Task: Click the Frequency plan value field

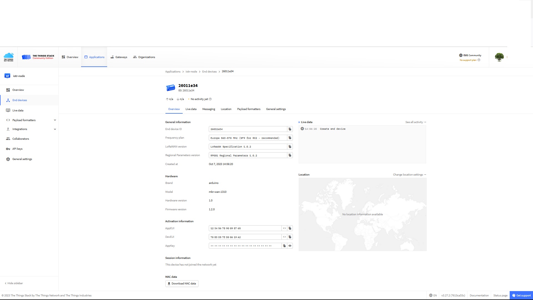Action: [x=248, y=138]
